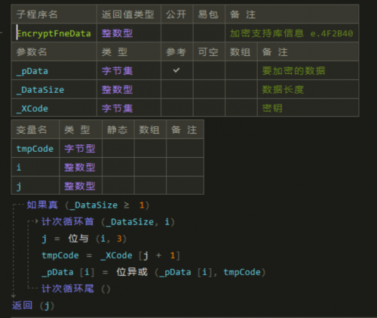377x318 pixels.
Task: Click the 计次循环尾 () line
Action: tap(76, 289)
